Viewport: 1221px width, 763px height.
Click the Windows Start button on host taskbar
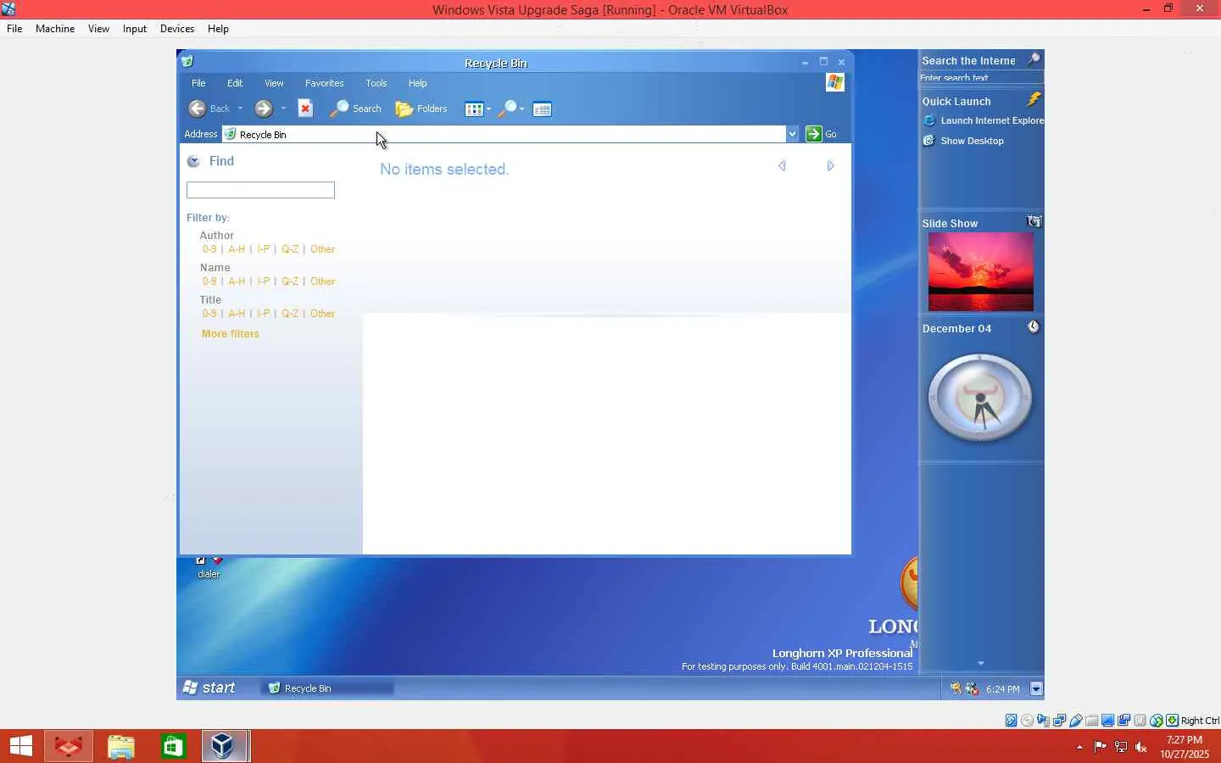click(x=20, y=746)
